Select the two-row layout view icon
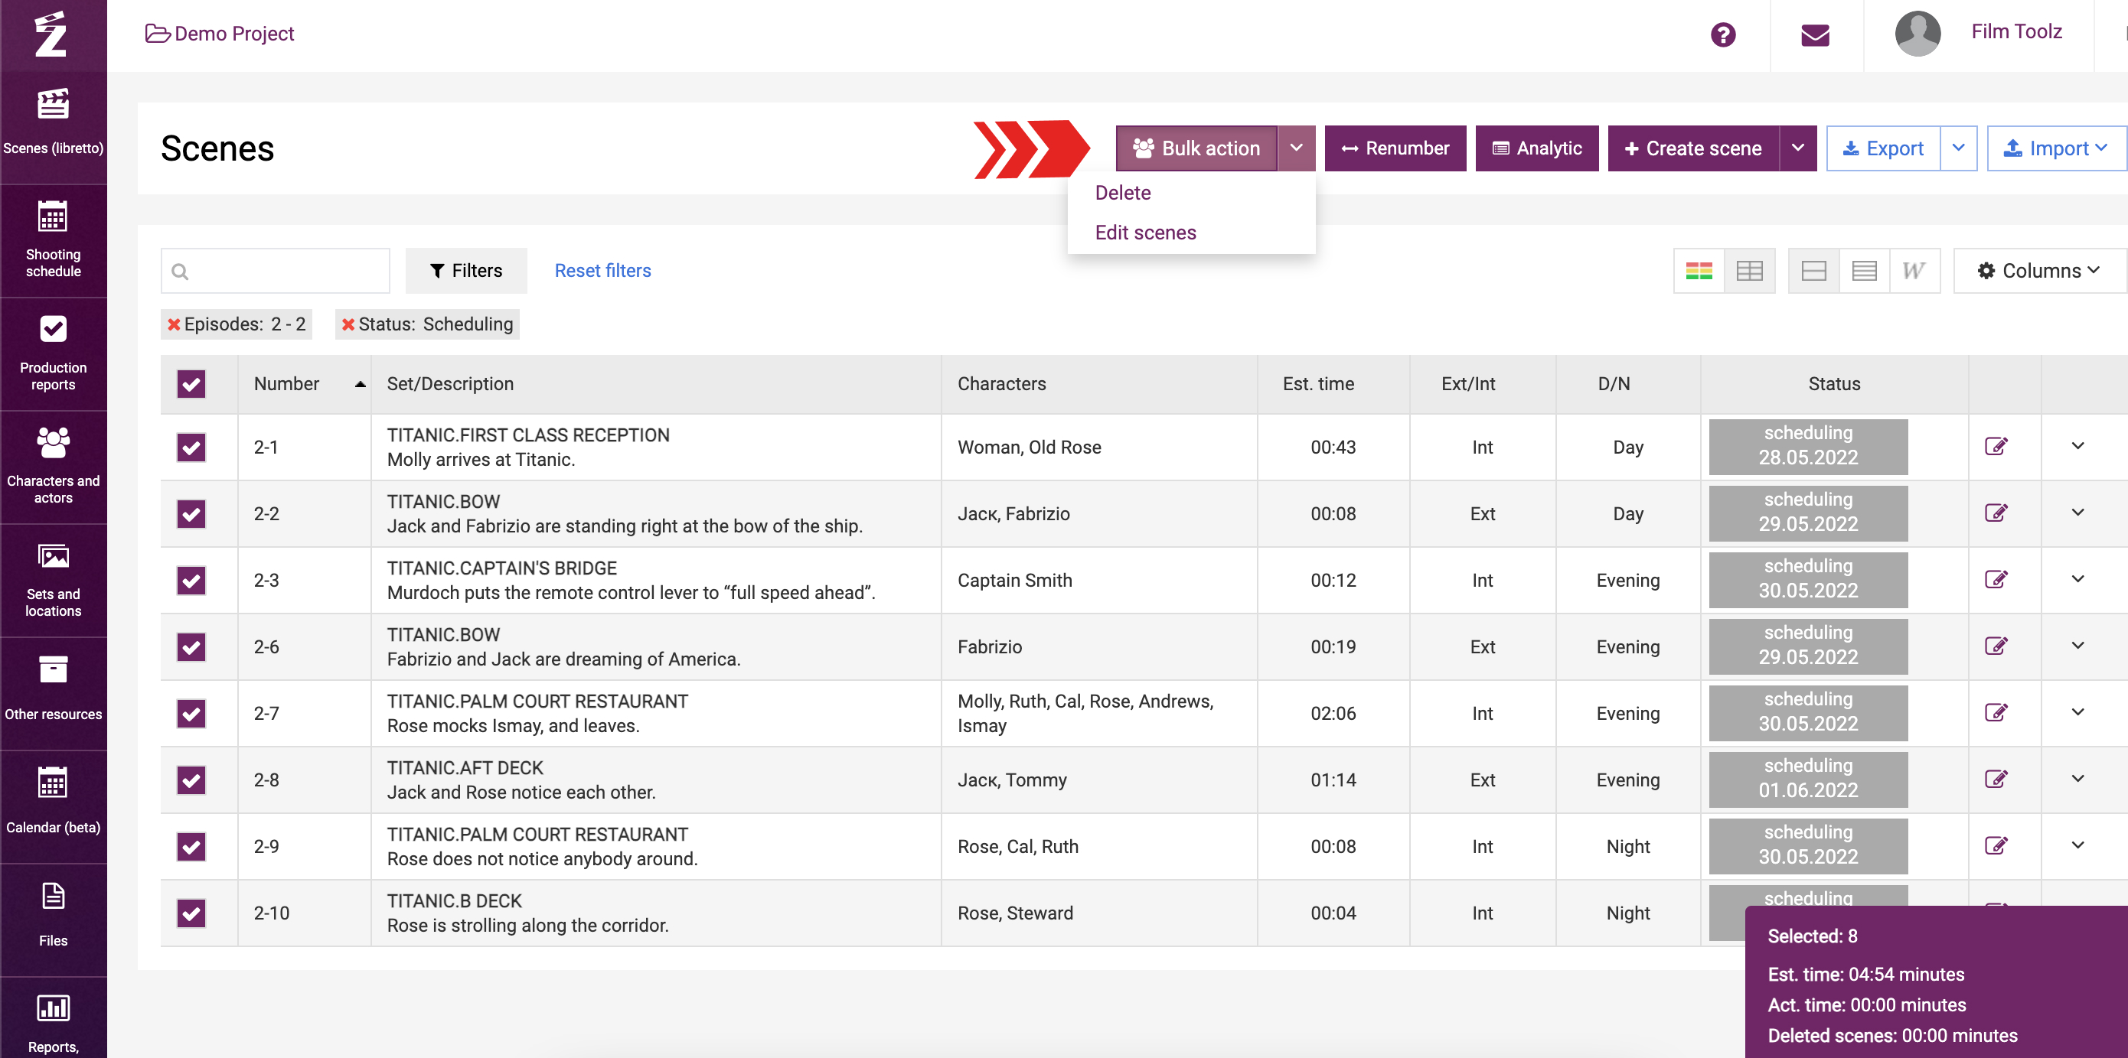This screenshot has width=2128, height=1058. [1813, 271]
